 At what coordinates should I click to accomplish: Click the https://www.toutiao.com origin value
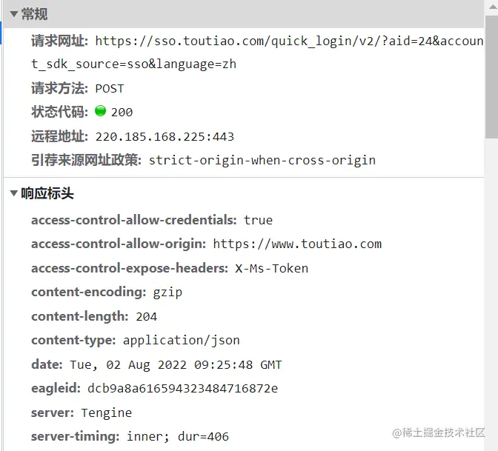tap(297, 244)
